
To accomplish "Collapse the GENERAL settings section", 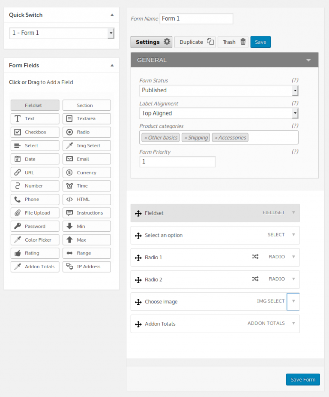I will [308, 60].
